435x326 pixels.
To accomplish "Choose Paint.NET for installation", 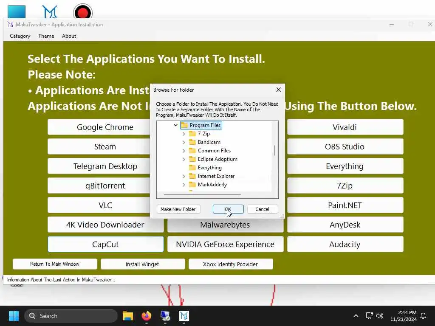I will (x=345, y=205).
